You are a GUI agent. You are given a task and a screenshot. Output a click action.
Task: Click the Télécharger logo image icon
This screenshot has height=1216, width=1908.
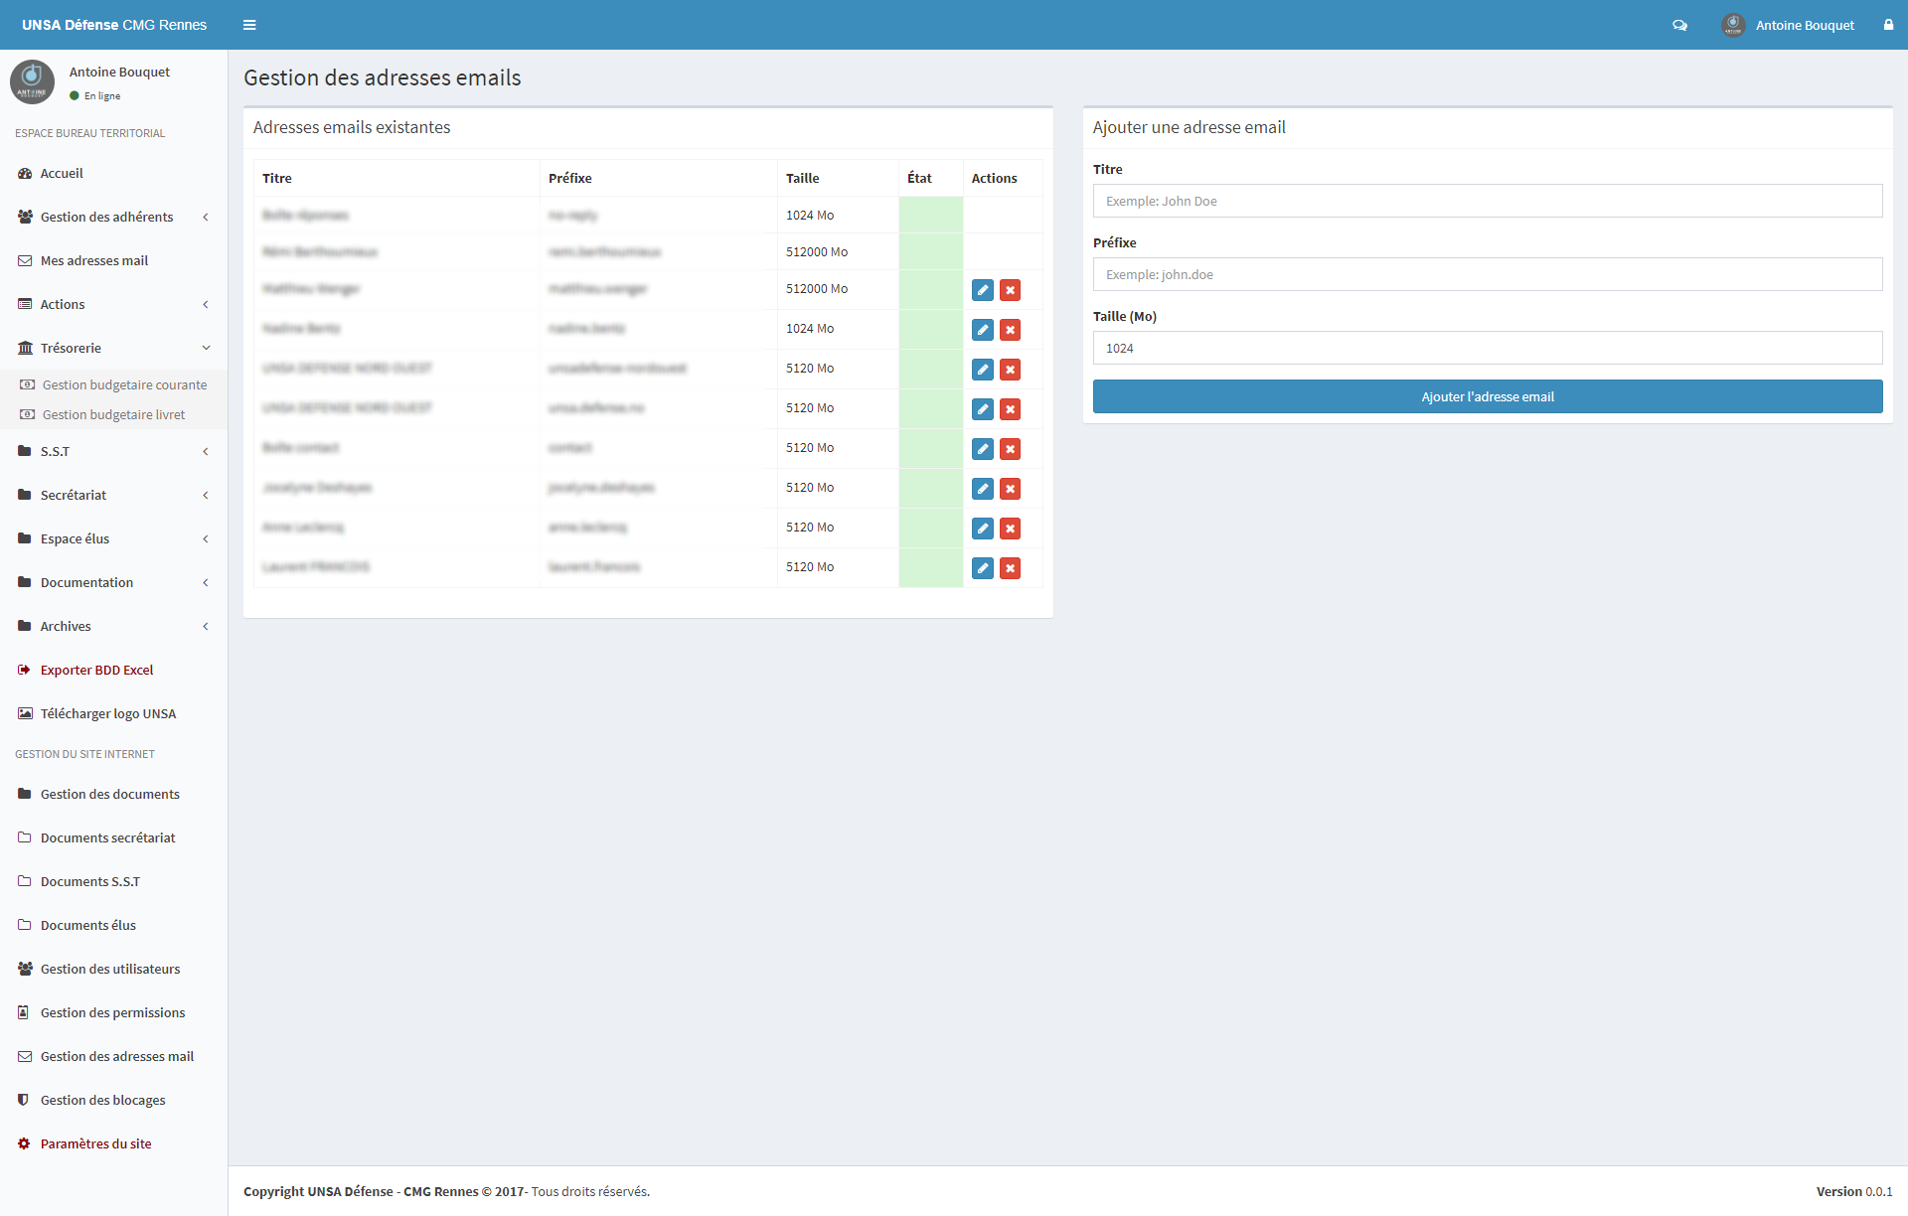point(25,713)
